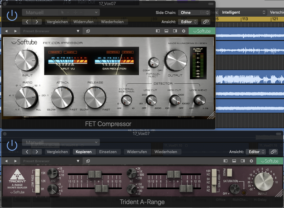Image resolution: width=284 pixels, height=208 pixels.
Task: Click the Softube logo button in the compressor
Action: coord(202,31)
